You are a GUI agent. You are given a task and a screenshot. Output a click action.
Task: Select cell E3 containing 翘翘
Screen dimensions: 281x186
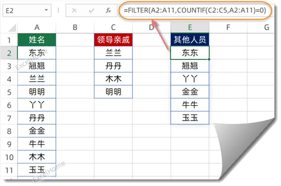[x=190, y=66]
